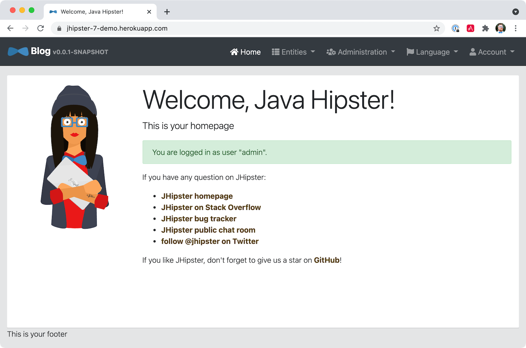526x348 pixels.
Task: Follow @jhipster on Twitter link
Action: (x=210, y=241)
